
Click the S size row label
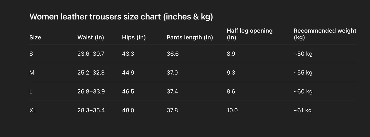(31, 54)
